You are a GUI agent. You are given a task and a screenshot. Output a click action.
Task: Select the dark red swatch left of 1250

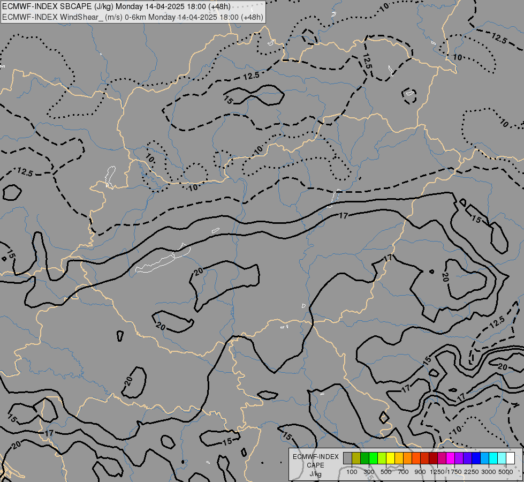[434, 458]
